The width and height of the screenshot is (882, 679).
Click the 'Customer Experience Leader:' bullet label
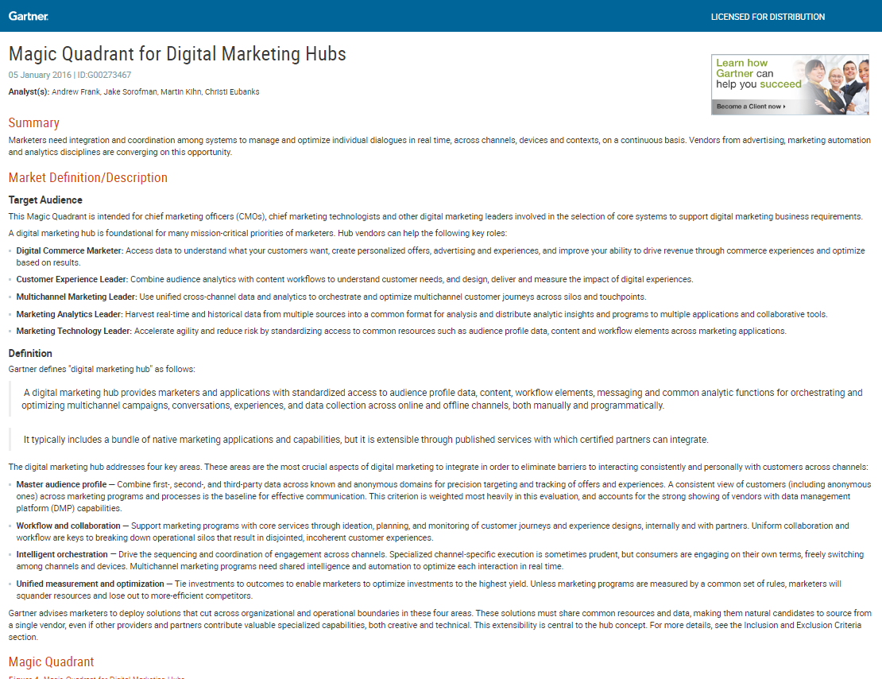point(72,279)
